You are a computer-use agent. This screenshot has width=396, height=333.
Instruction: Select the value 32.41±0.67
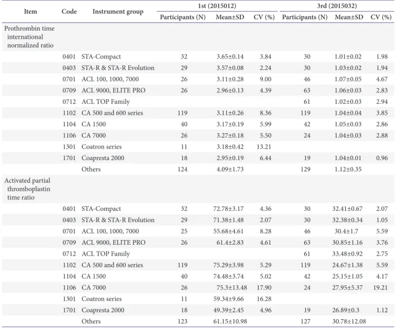[x=347, y=209]
